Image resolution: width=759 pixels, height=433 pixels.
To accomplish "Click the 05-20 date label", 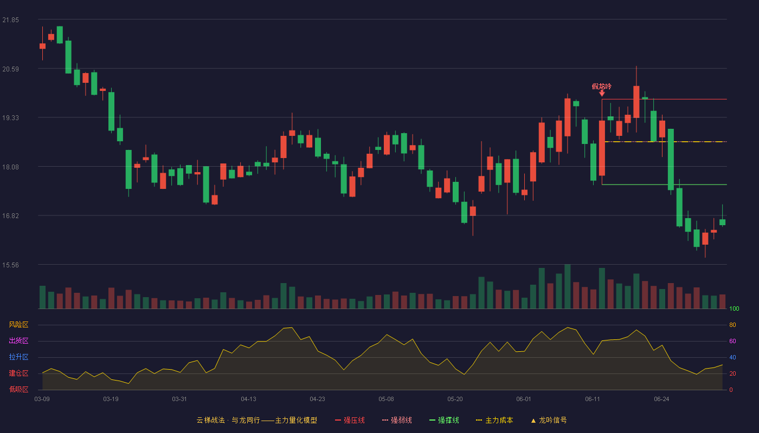I will pyautogui.click(x=455, y=399).
